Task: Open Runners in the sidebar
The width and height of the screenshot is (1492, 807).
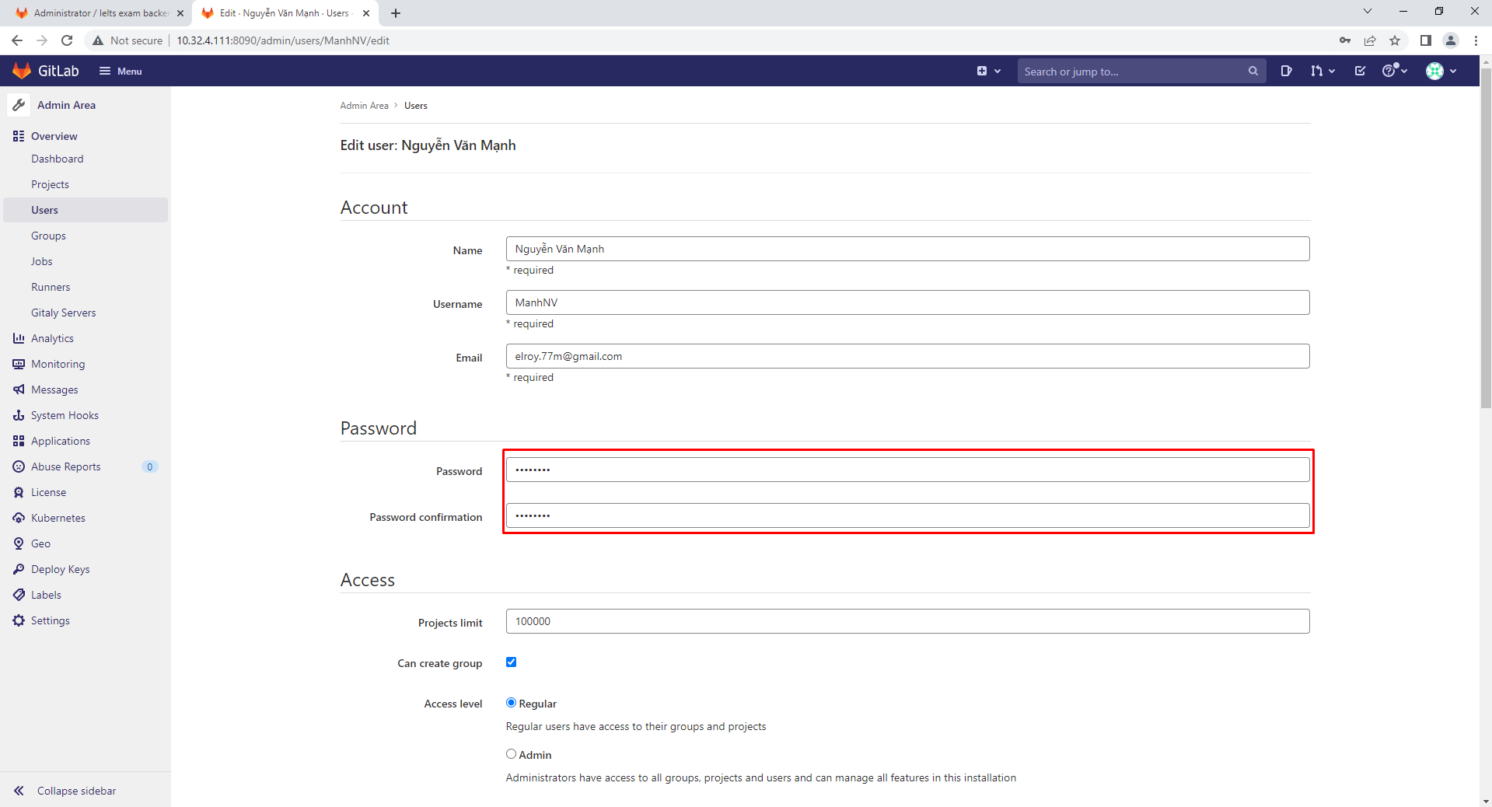Action: coord(51,287)
